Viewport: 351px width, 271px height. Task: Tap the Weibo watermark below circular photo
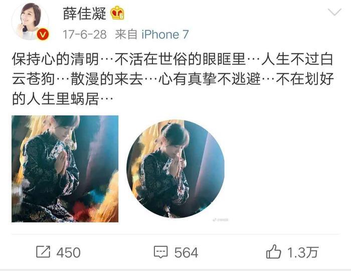pyautogui.click(x=221, y=220)
